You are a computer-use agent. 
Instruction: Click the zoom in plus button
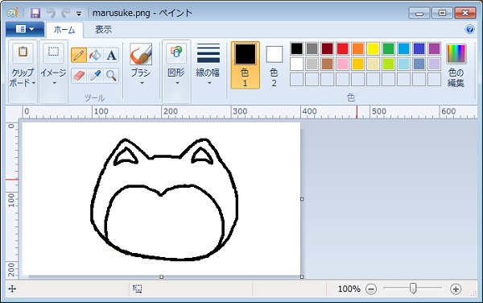(456, 289)
